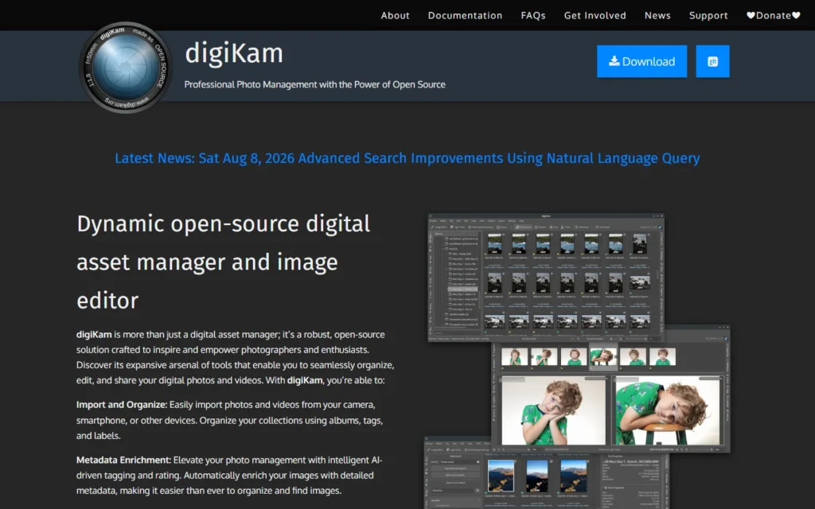This screenshot has width=815, height=509.
Task: Open the About menu item
Action: 395,16
